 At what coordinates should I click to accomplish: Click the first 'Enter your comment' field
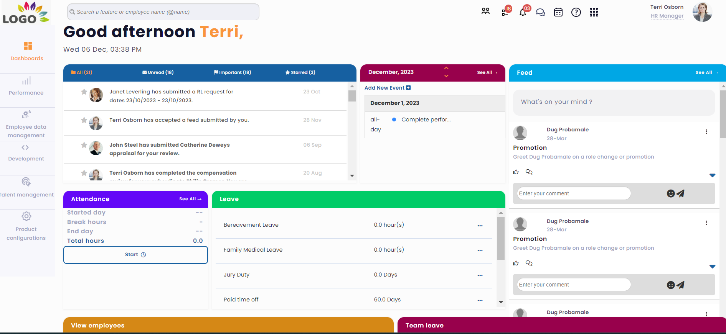click(574, 193)
